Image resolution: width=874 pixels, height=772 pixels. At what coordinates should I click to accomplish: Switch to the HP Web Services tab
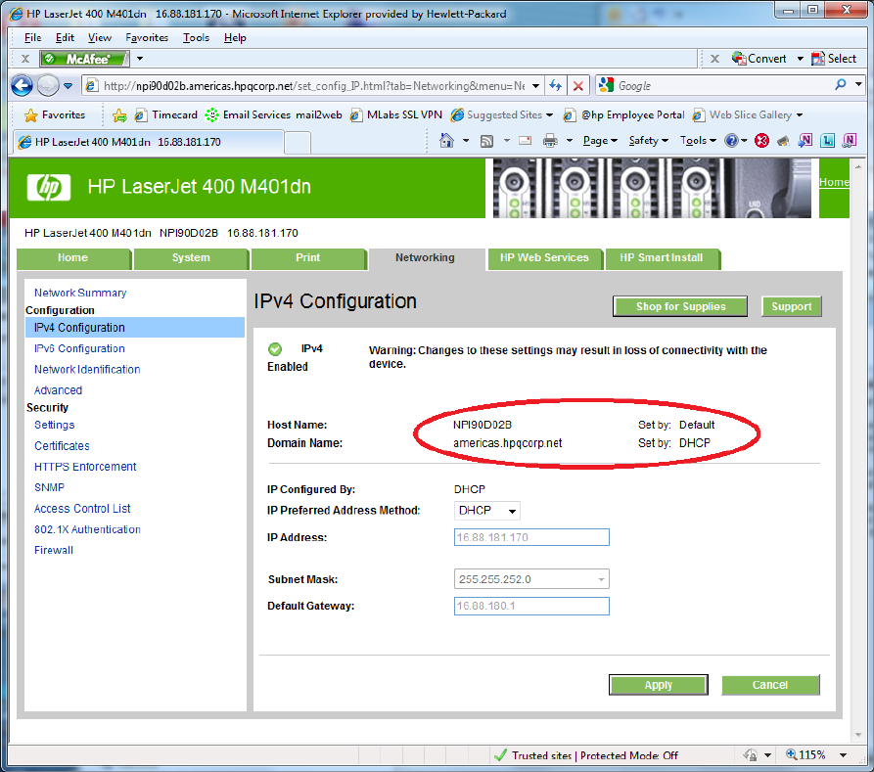click(544, 258)
